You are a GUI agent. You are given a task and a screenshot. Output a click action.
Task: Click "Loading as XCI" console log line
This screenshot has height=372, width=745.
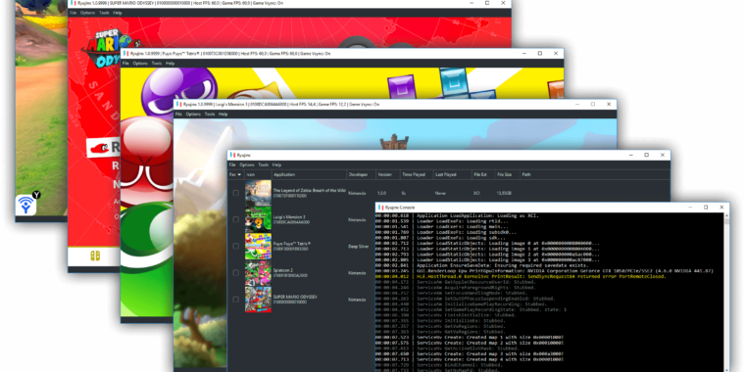pos(457,215)
